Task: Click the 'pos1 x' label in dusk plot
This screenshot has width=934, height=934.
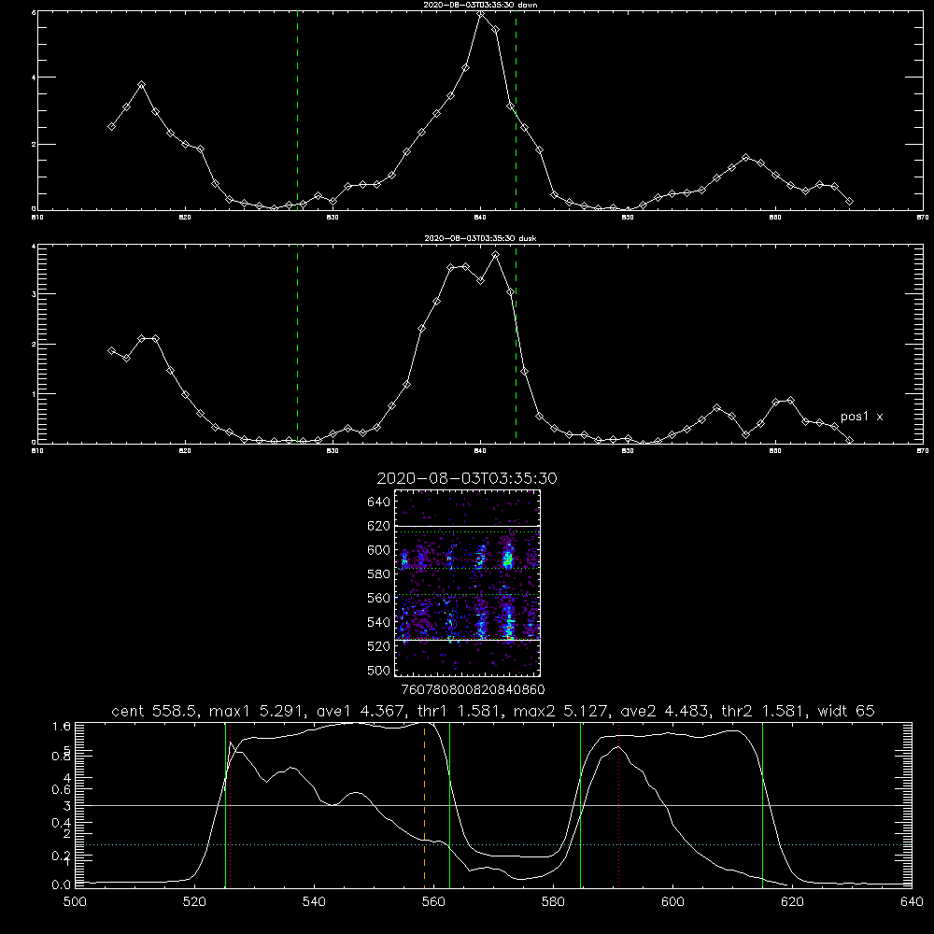Action: coord(861,417)
